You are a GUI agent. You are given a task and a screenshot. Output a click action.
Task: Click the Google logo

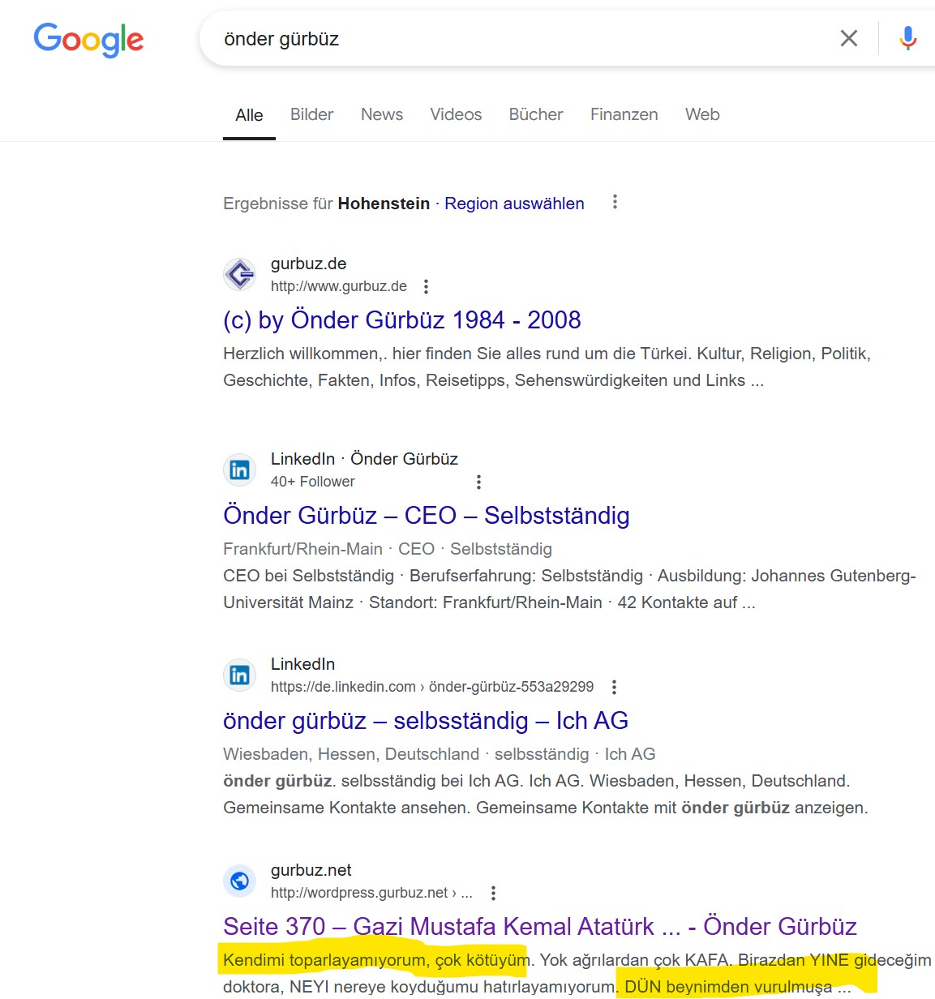click(x=88, y=39)
